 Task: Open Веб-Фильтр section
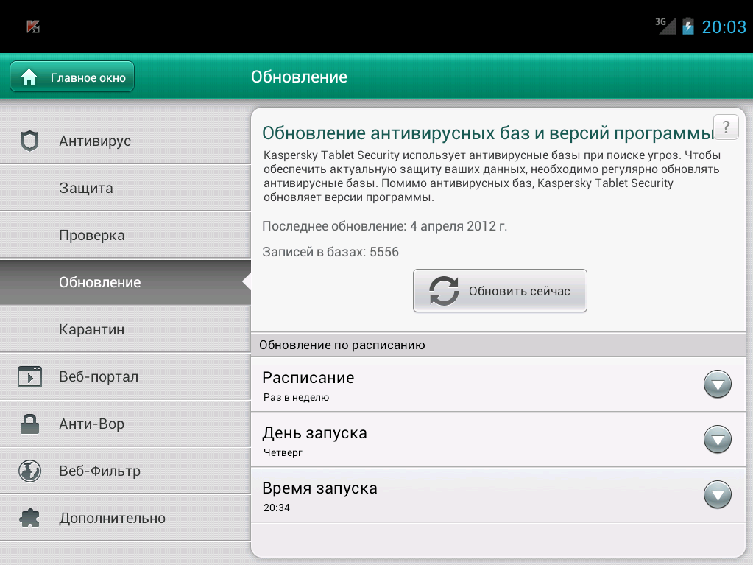coord(125,471)
